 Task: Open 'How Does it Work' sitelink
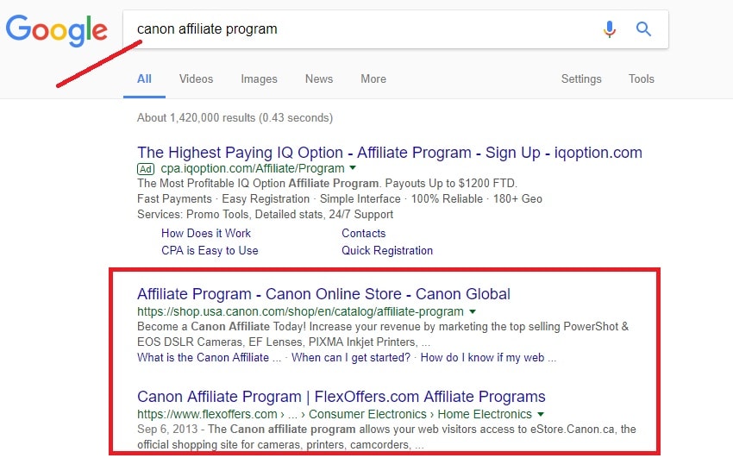click(206, 233)
